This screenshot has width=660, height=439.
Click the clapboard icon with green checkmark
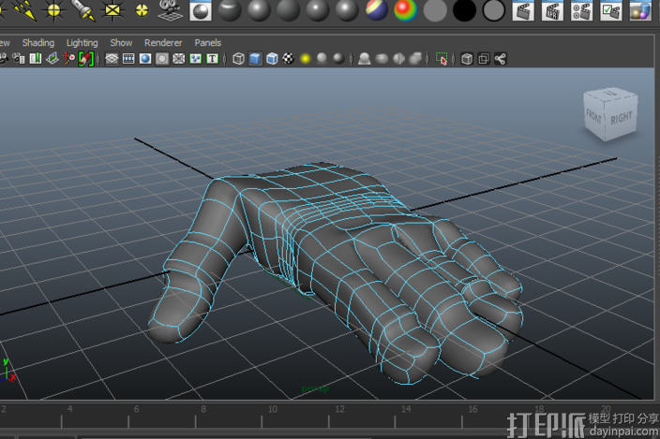[x=610, y=10]
